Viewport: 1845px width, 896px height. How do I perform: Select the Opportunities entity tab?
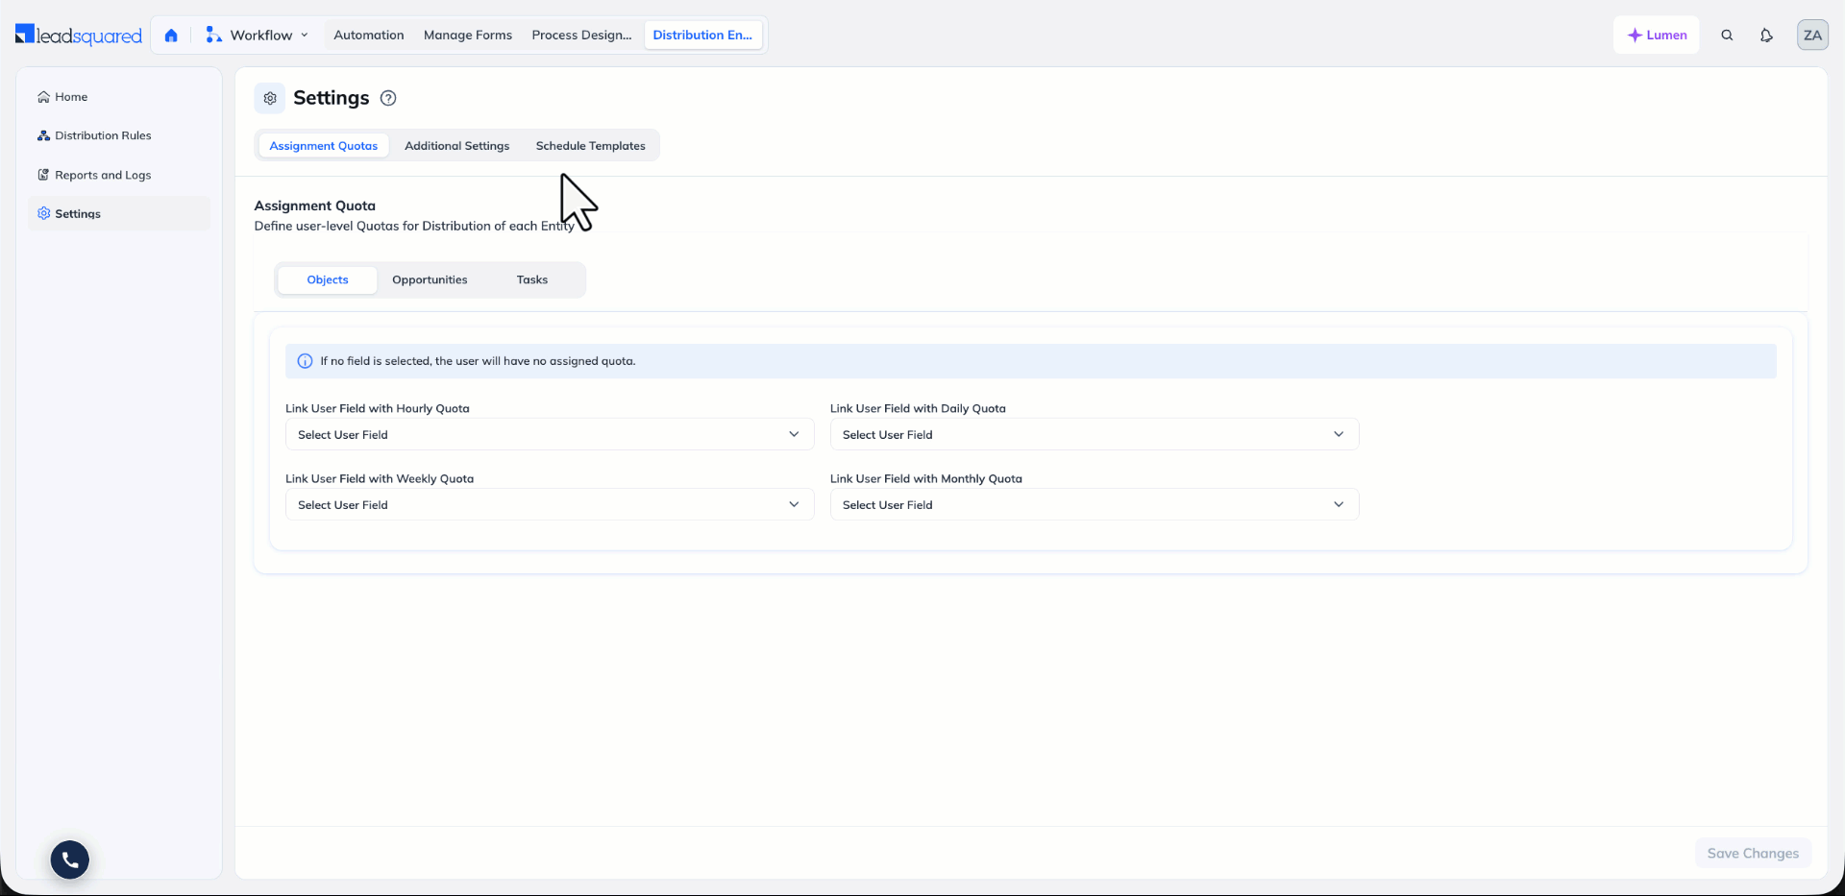430,280
